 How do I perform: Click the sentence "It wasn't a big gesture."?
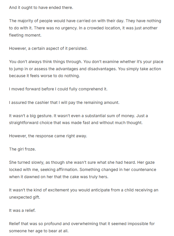tap(32, 116)
